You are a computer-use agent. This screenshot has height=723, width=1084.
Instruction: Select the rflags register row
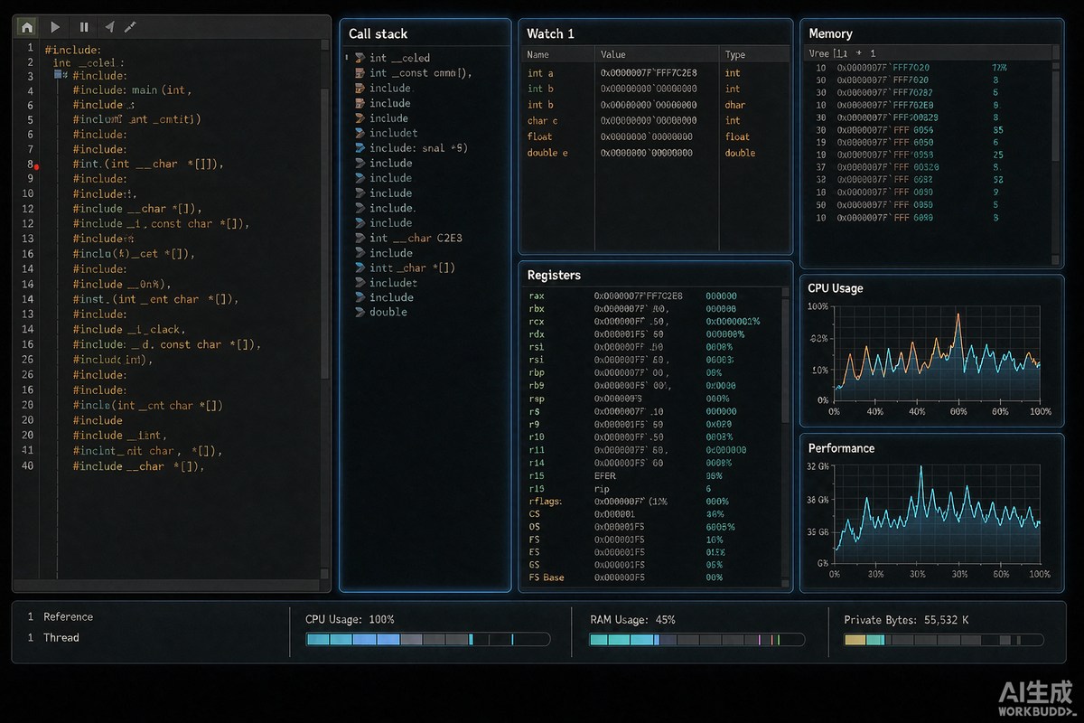[652, 501]
